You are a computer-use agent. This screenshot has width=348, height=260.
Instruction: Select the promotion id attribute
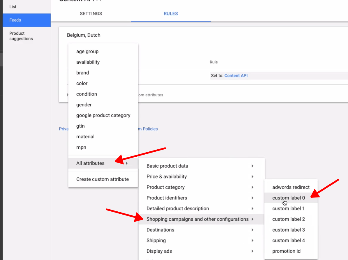286,251
